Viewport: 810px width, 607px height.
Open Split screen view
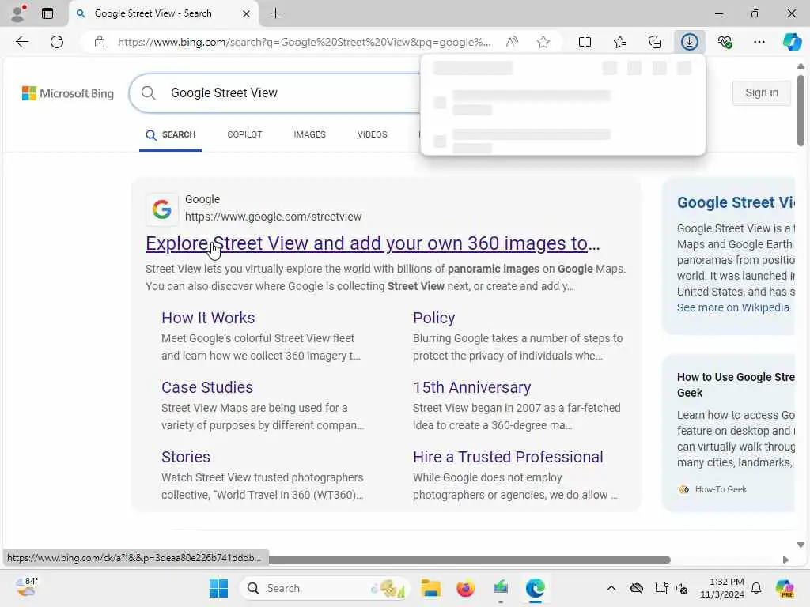point(585,42)
